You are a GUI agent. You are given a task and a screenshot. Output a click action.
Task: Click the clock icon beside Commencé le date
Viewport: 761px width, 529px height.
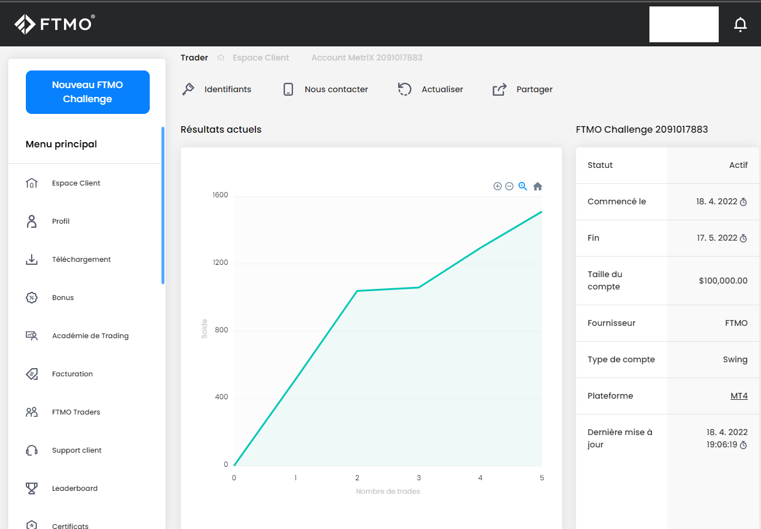coord(743,202)
